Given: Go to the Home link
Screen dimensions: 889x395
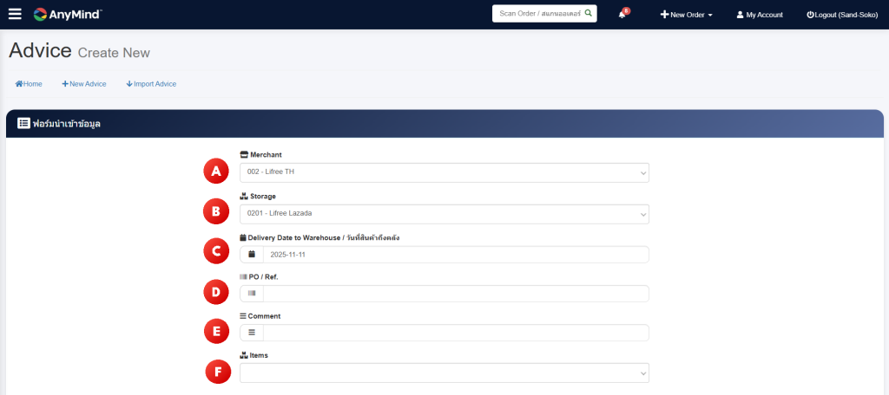Looking at the screenshot, I should pyautogui.click(x=29, y=84).
